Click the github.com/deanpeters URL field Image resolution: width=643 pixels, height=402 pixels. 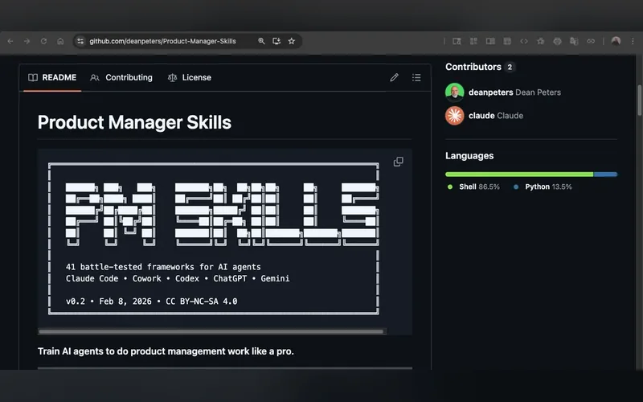click(162, 41)
